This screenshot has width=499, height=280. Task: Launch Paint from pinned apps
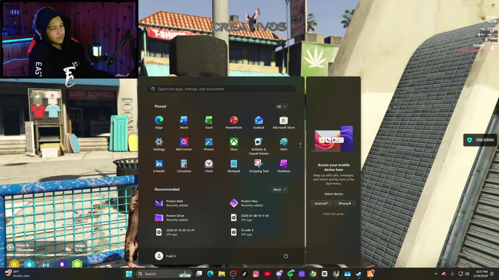pos(283,144)
